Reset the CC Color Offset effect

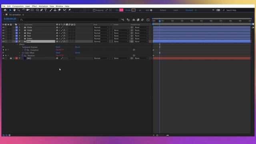pyautogui.click(x=58, y=53)
